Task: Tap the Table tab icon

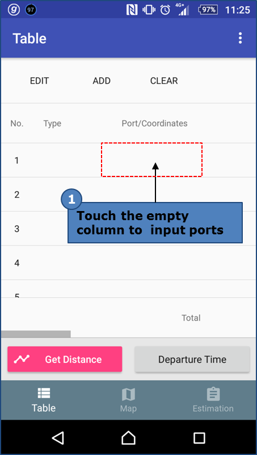Action: (44, 393)
